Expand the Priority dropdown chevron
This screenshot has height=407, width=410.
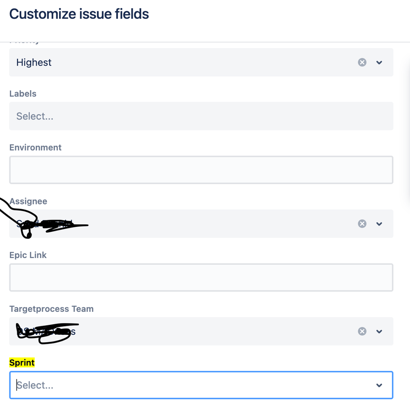[x=379, y=62]
